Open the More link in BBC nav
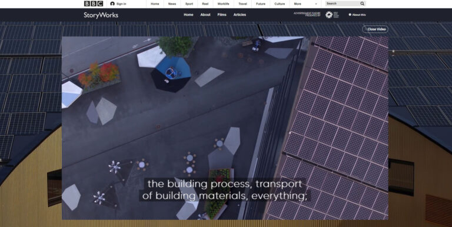The image size is (452, 227). [297, 4]
